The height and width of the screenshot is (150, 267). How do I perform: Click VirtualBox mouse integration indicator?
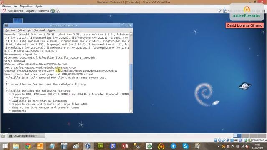(246, 140)
